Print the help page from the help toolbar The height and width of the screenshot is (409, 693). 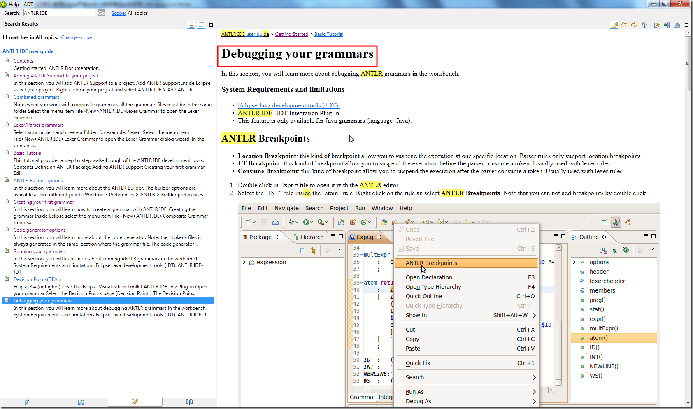pos(677,25)
